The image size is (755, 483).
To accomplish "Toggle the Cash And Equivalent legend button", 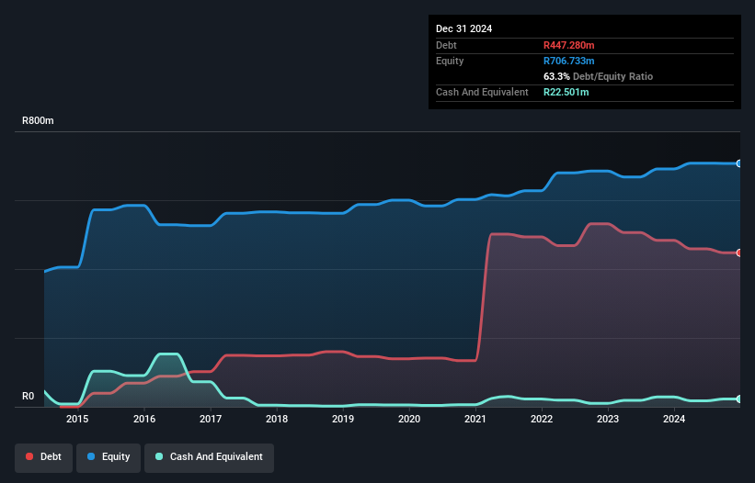I will pos(209,457).
